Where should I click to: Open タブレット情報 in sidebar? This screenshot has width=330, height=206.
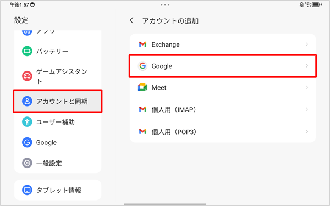[58, 190]
